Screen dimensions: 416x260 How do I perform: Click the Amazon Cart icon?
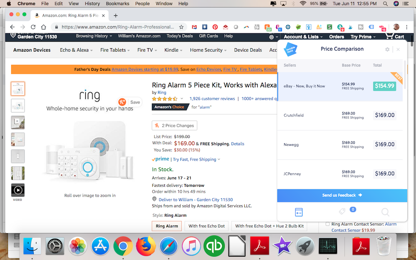point(395,36)
